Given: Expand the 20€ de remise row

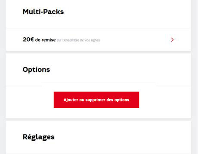Looking at the screenshot, I should pos(98,40).
